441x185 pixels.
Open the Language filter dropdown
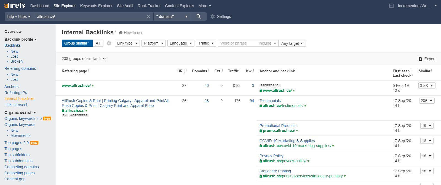(181, 43)
